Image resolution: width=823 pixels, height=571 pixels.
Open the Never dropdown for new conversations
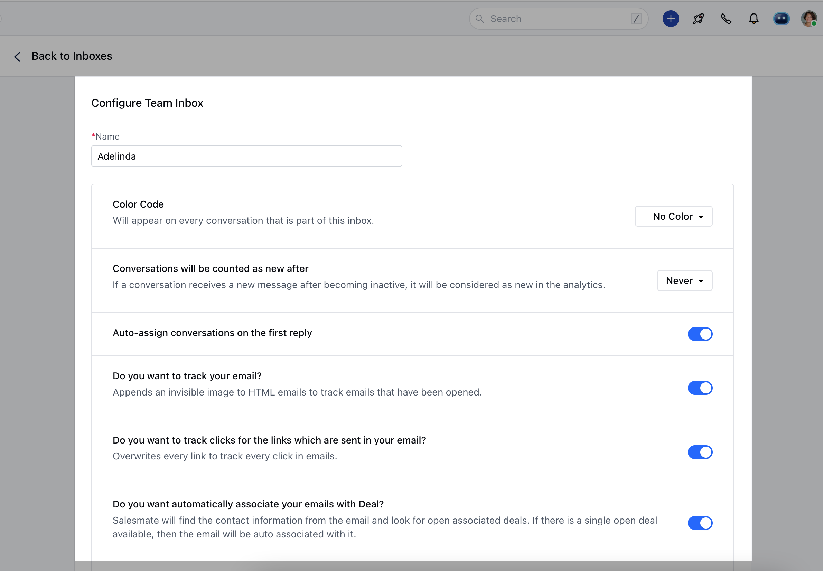click(x=684, y=280)
